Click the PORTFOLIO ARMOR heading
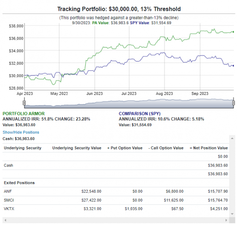The width and height of the screenshot is (237, 225). (23, 114)
